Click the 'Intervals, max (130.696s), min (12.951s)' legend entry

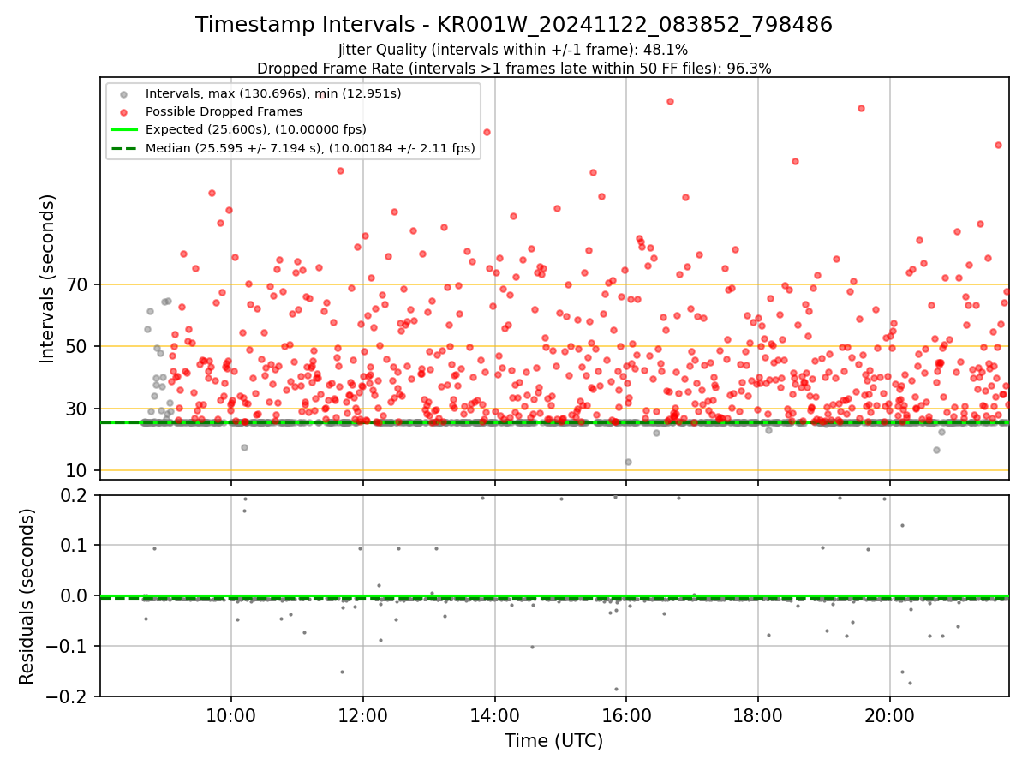click(x=273, y=93)
